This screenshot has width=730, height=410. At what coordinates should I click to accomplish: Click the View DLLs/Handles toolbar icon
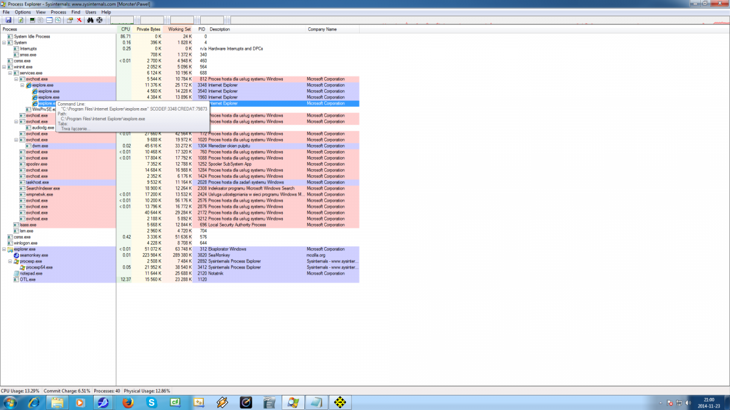(58, 20)
